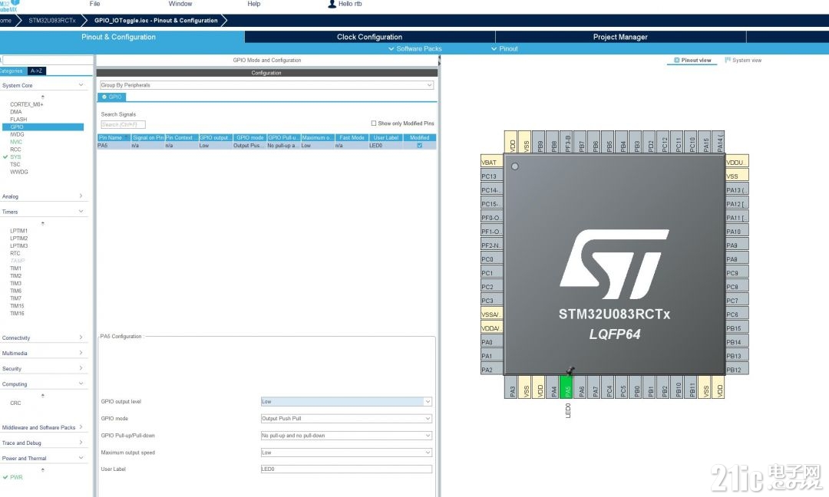
Task: Click STM32U083RCTx breadcrumb
Action: coord(52,21)
